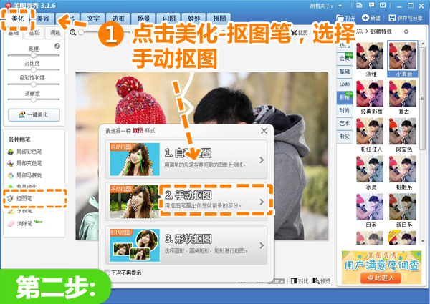Click the 自动抠图 preview thumbnail
The image size is (430, 304).
[x=135, y=160]
